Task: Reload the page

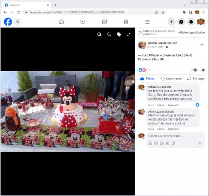Action: (18, 12)
